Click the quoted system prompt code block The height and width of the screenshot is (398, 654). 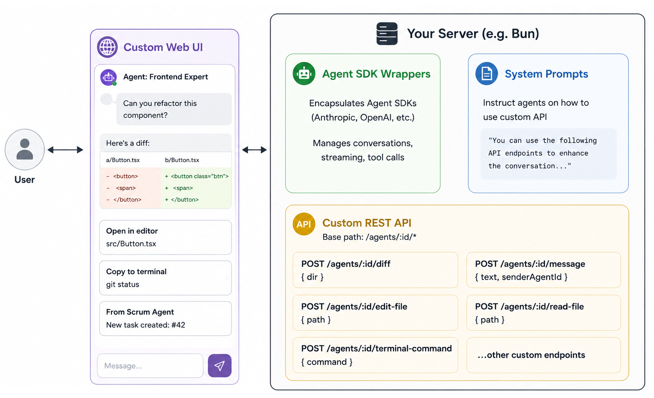(548, 154)
